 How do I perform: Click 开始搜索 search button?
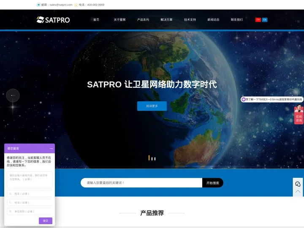[213, 183]
